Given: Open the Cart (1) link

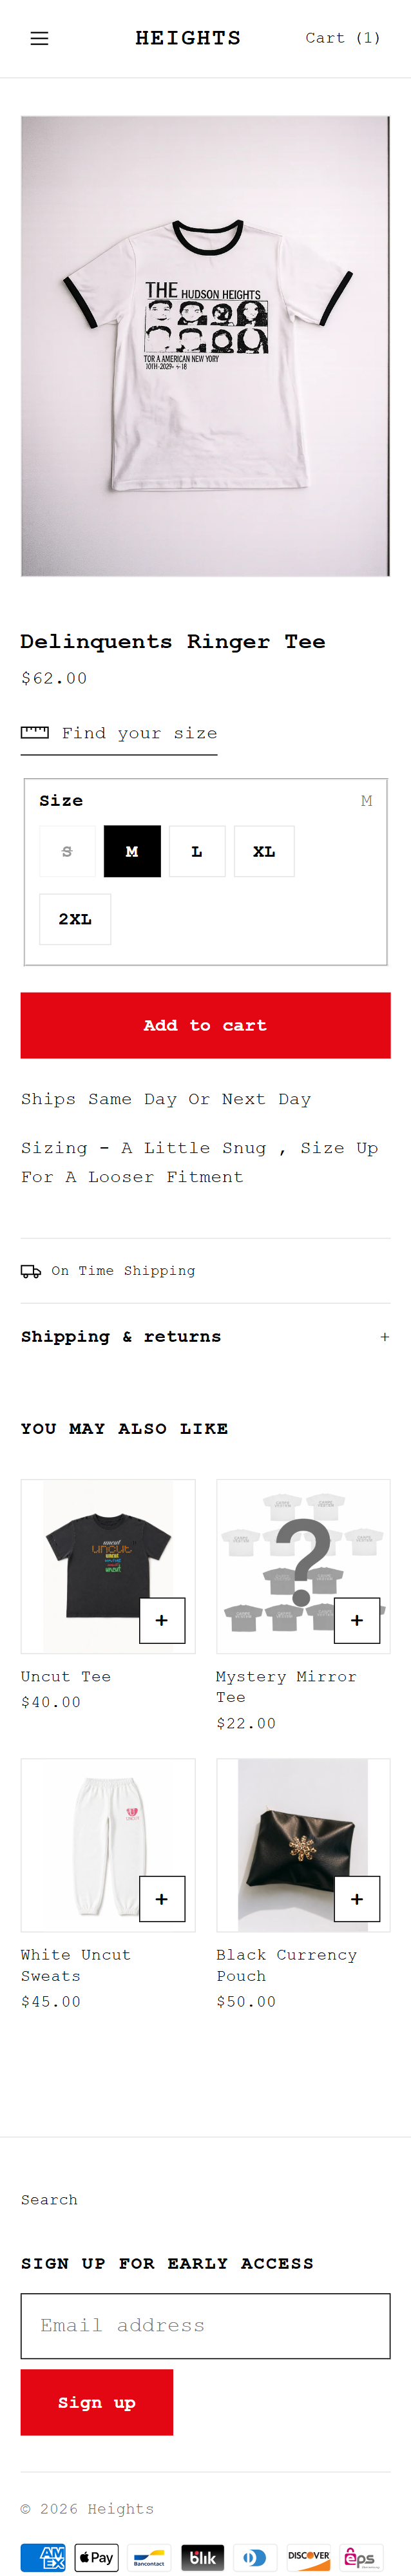Looking at the screenshot, I should (342, 38).
